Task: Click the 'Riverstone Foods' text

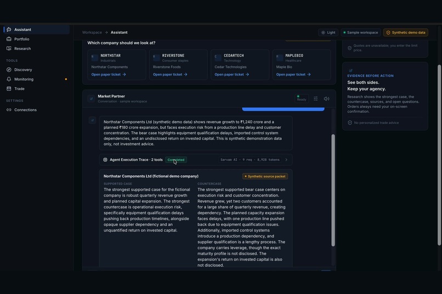Action: coord(167,67)
